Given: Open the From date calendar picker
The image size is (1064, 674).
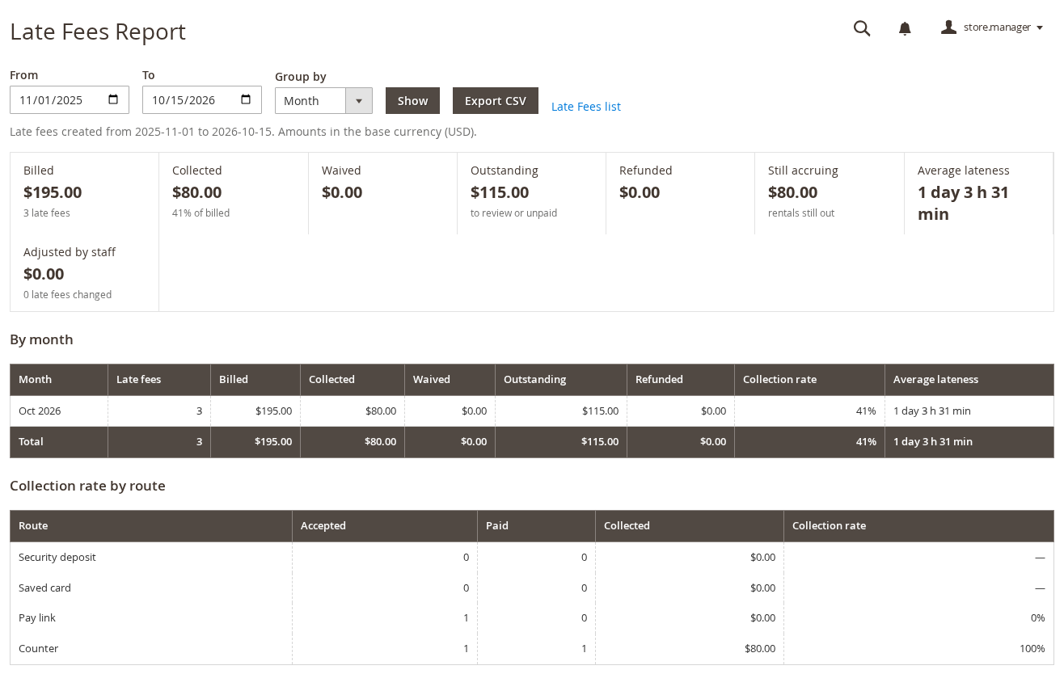Looking at the screenshot, I should (113, 99).
